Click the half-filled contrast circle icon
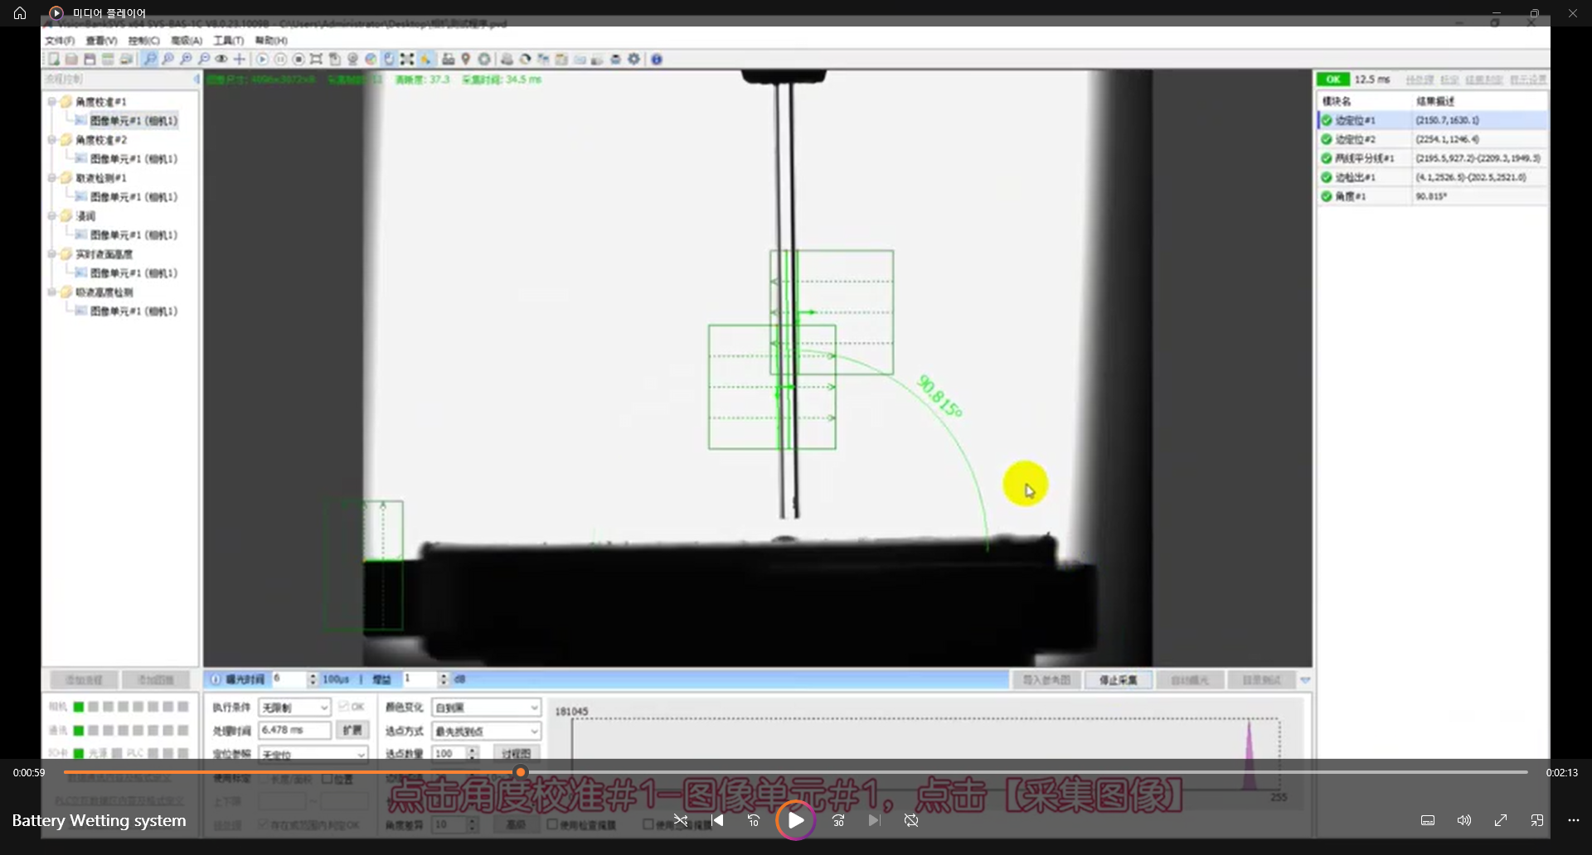 point(525,59)
